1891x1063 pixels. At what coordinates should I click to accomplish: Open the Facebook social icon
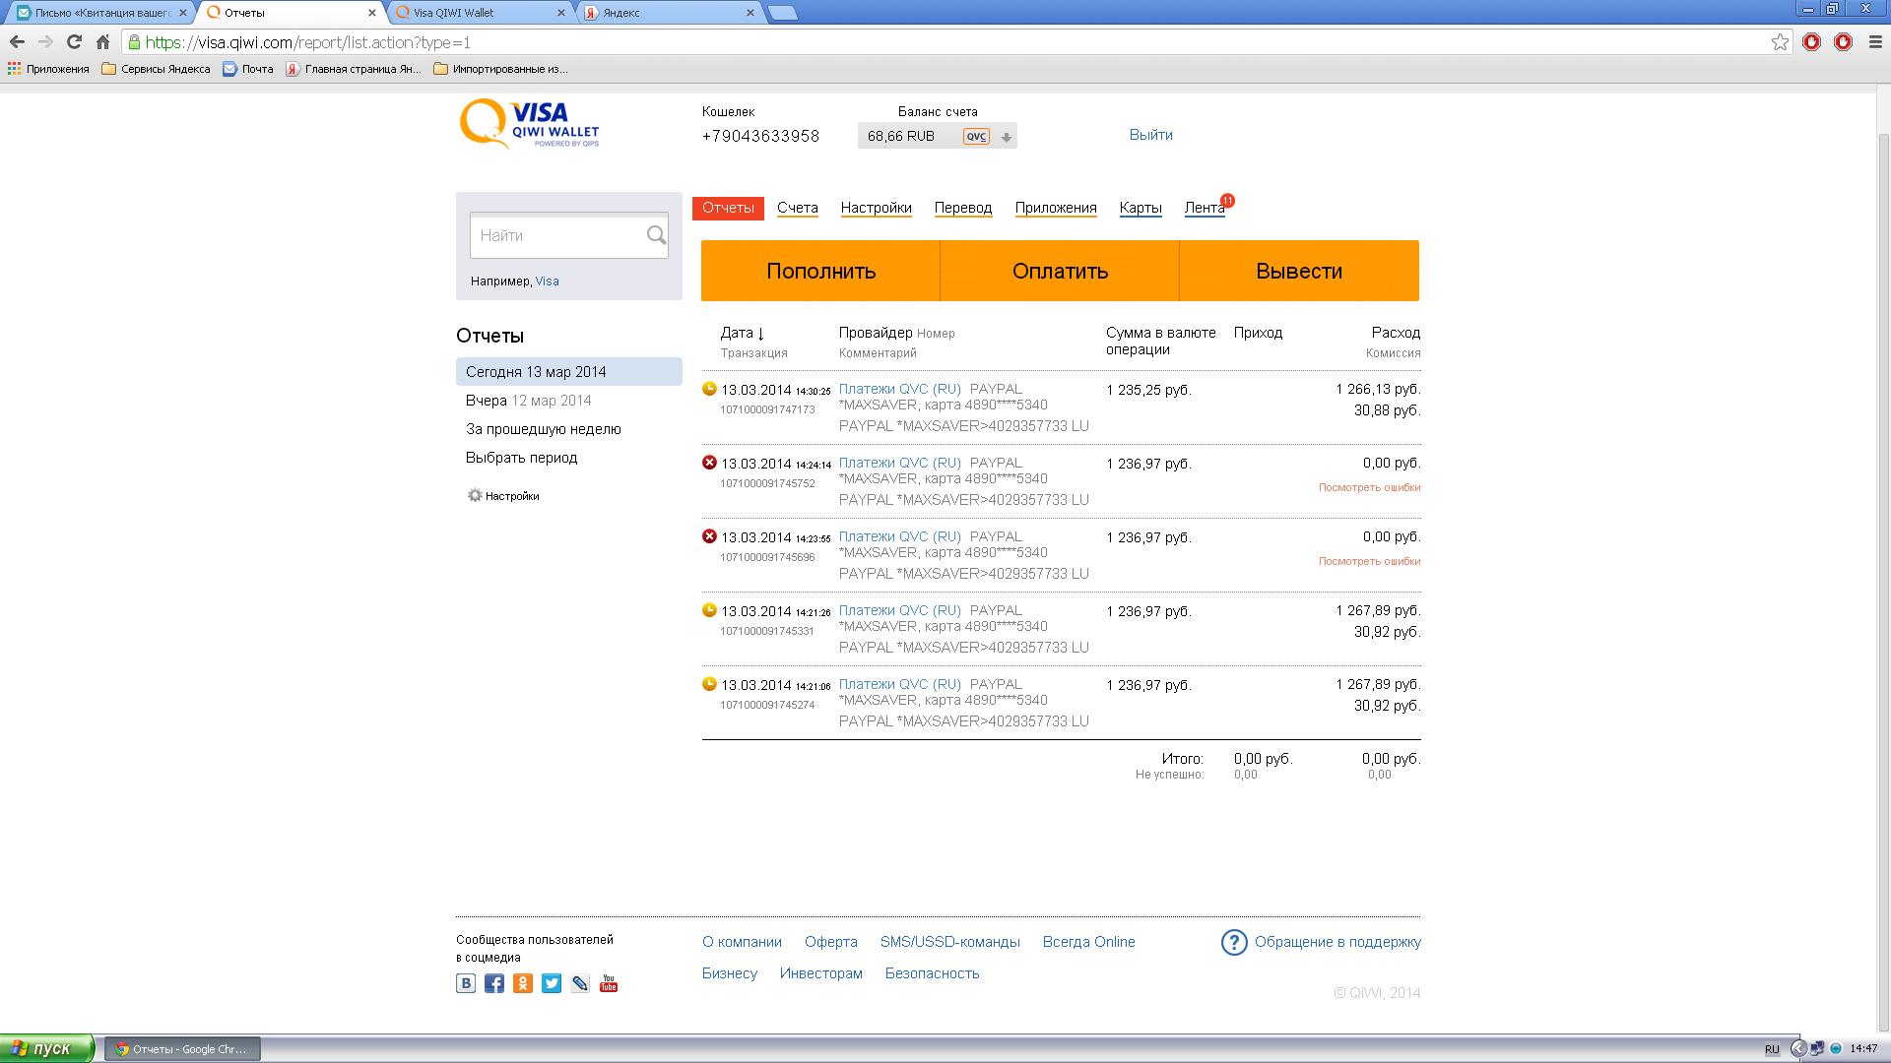point(494,983)
